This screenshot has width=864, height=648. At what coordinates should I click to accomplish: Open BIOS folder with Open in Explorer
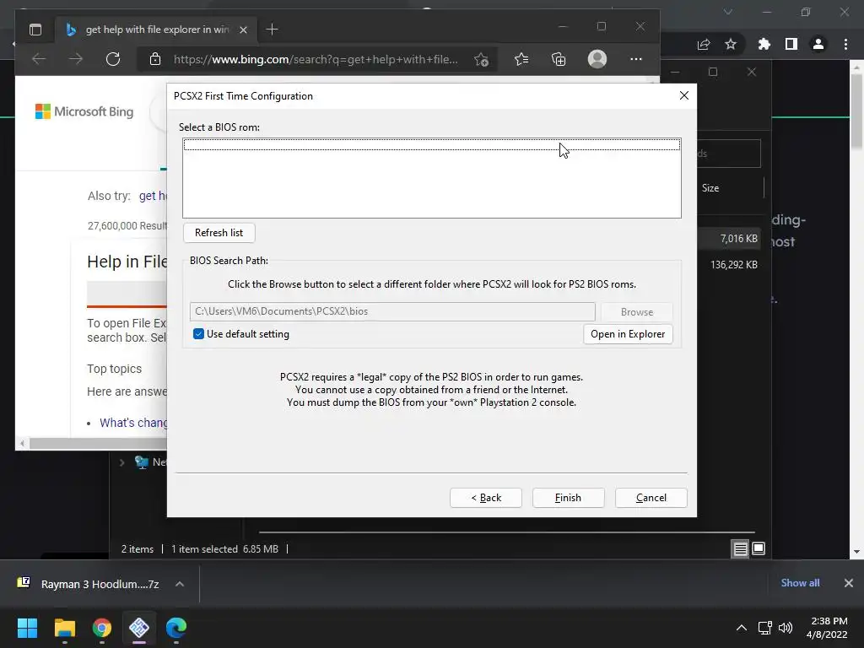coord(628,334)
